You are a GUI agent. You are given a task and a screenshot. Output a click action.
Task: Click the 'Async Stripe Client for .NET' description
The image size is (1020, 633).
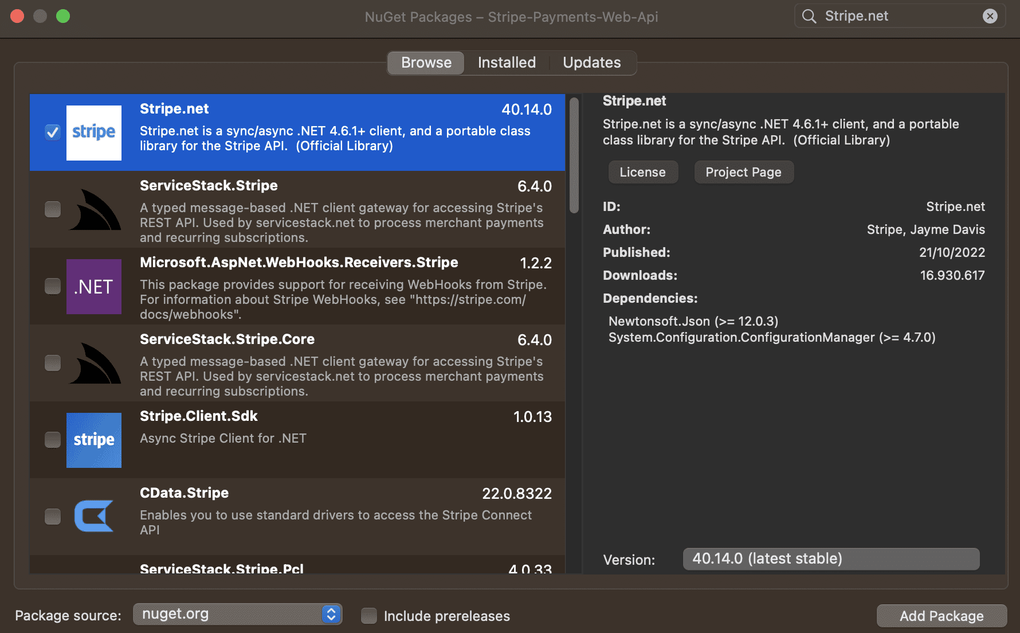click(x=223, y=438)
